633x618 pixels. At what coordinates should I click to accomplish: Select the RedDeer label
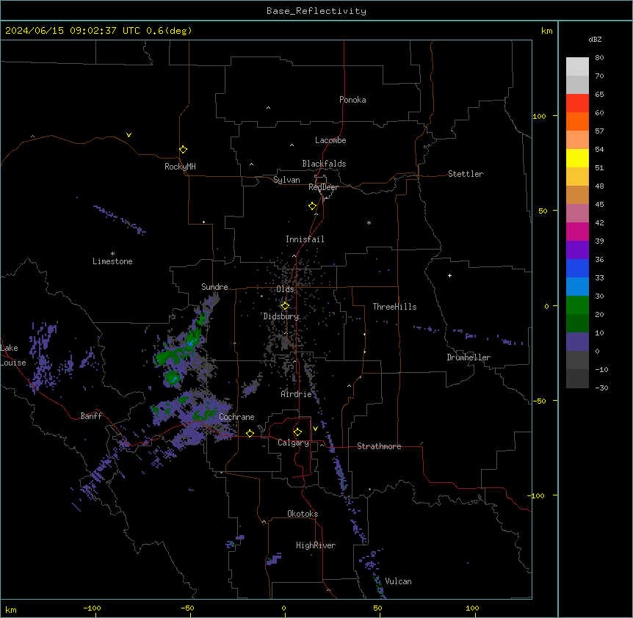323,187
